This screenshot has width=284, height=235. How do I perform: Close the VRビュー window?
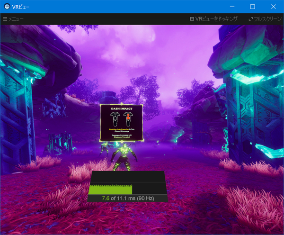click(273, 7)
